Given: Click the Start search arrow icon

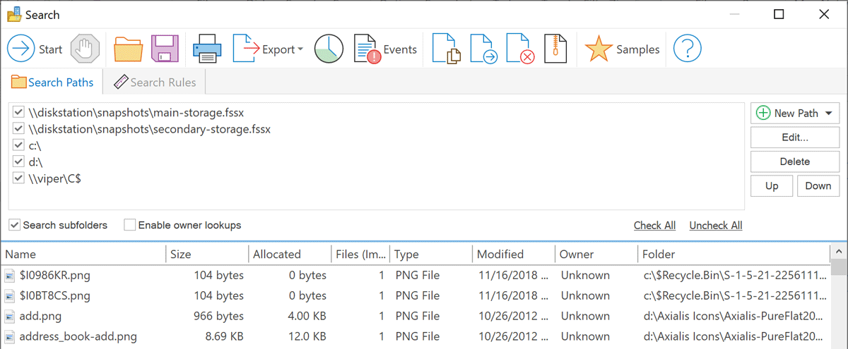Looking at the screenshot, I should pos(21,49).
